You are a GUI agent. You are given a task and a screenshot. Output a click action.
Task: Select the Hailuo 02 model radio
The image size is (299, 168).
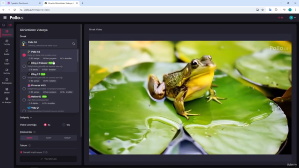(24, 100)
